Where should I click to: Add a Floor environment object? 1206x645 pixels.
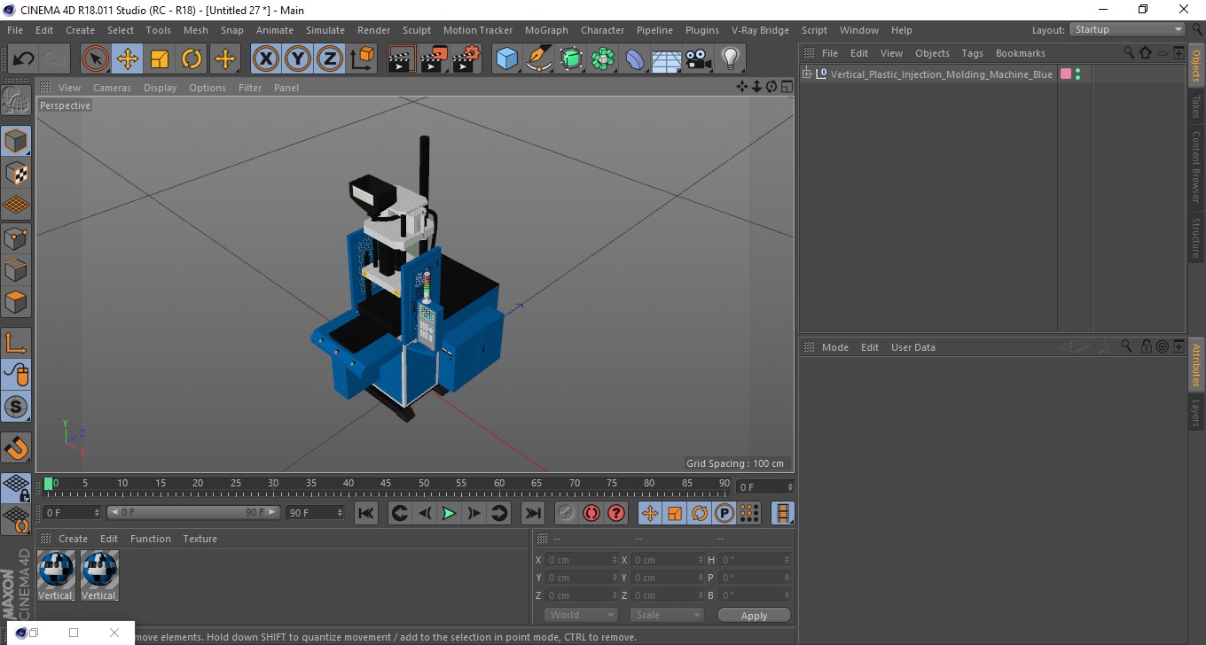point(667,59)
